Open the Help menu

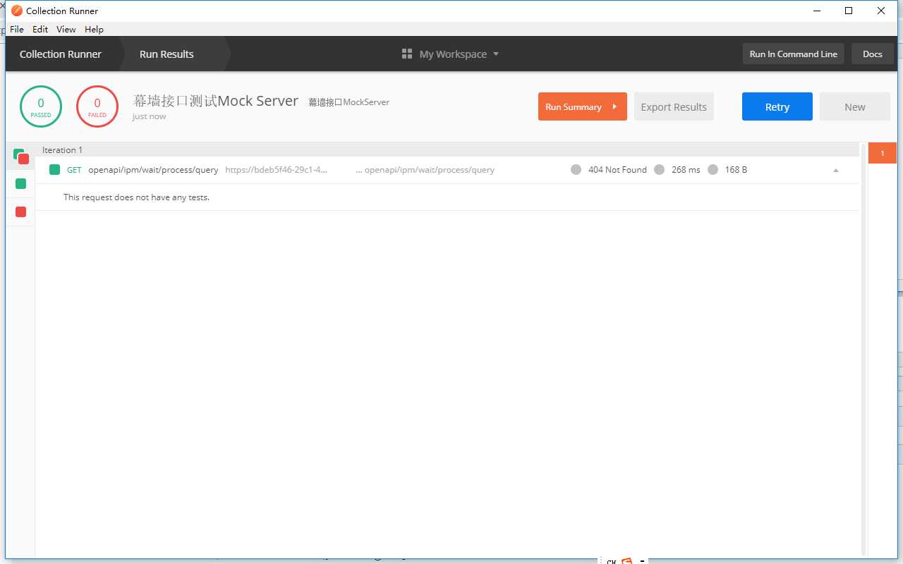(94, 30)
